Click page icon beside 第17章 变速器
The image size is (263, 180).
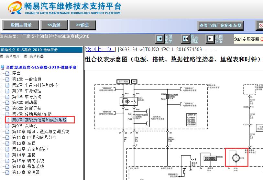[x=7, y=173]
